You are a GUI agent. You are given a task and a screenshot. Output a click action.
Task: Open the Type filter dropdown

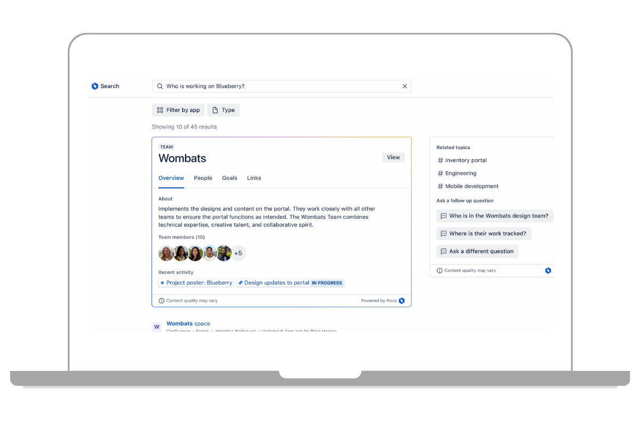tap(223, 110)
